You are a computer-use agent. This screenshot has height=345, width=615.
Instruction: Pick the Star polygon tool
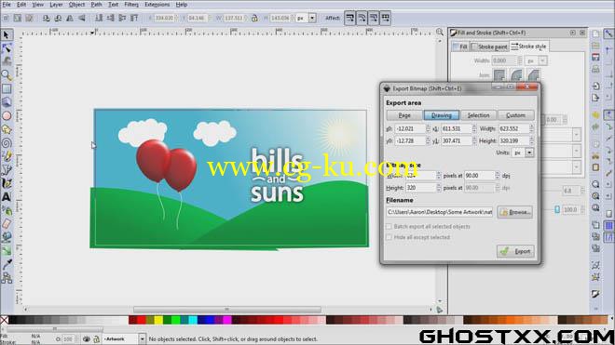click(7, 129)
